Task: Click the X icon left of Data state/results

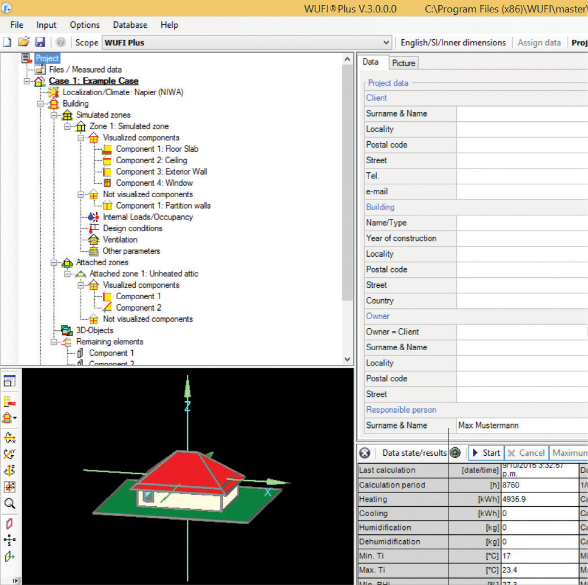Action: coord(365,453)
